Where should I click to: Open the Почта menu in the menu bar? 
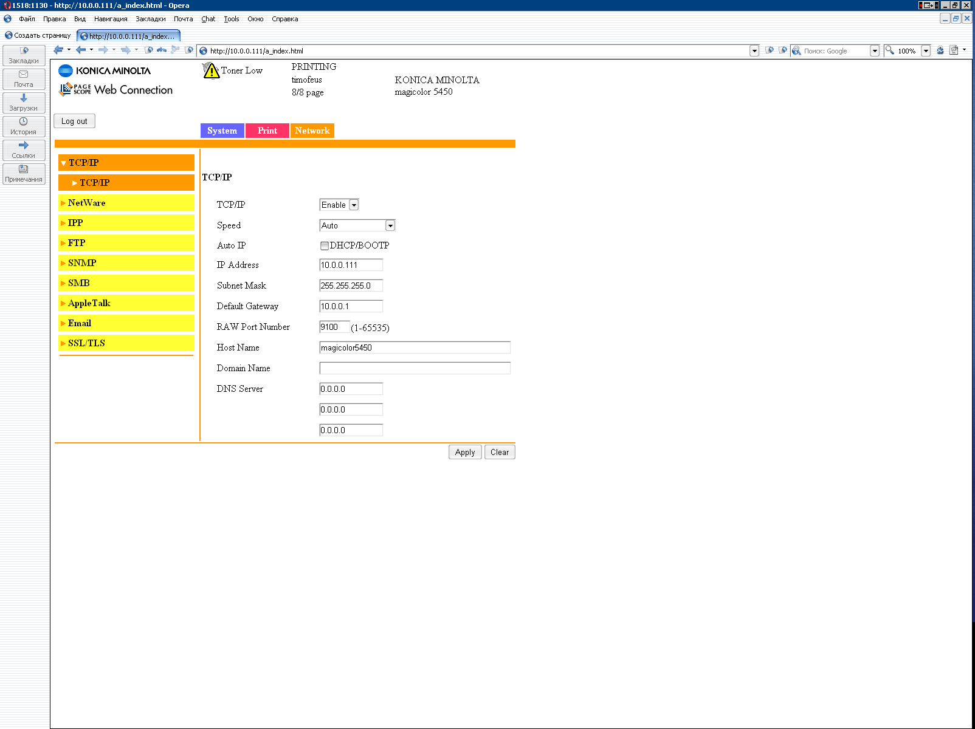183,19
